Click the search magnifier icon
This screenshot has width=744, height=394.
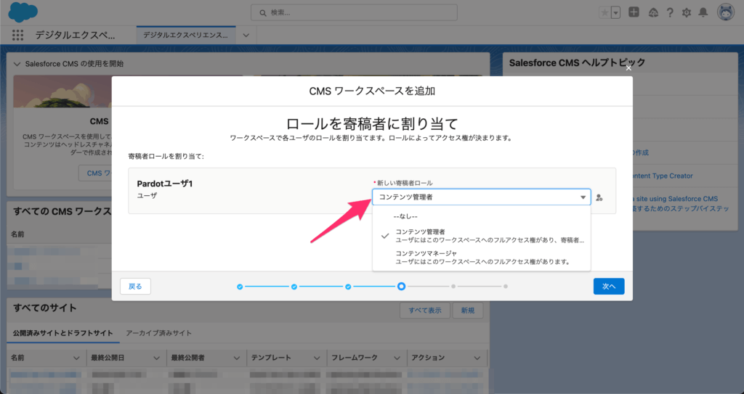263,13
